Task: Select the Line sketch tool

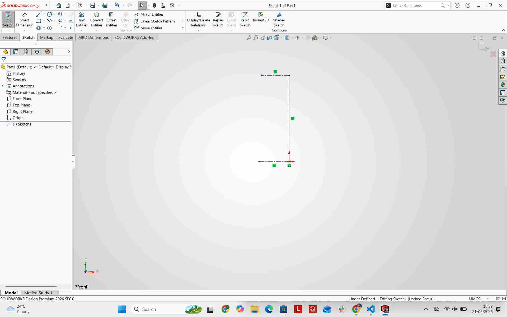Action: pos(39,14)
